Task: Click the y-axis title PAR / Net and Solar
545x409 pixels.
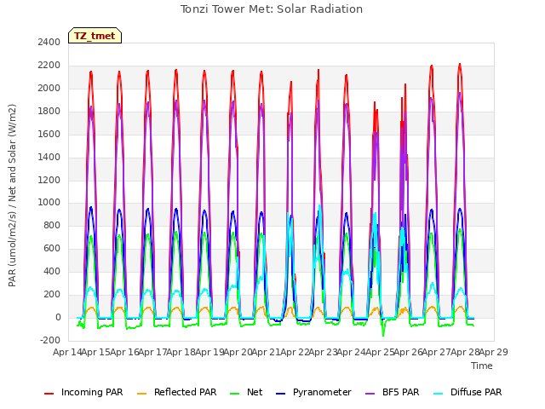Action: click(x=12, y=195)
